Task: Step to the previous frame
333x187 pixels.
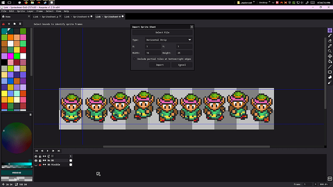Action: (42, 151)
